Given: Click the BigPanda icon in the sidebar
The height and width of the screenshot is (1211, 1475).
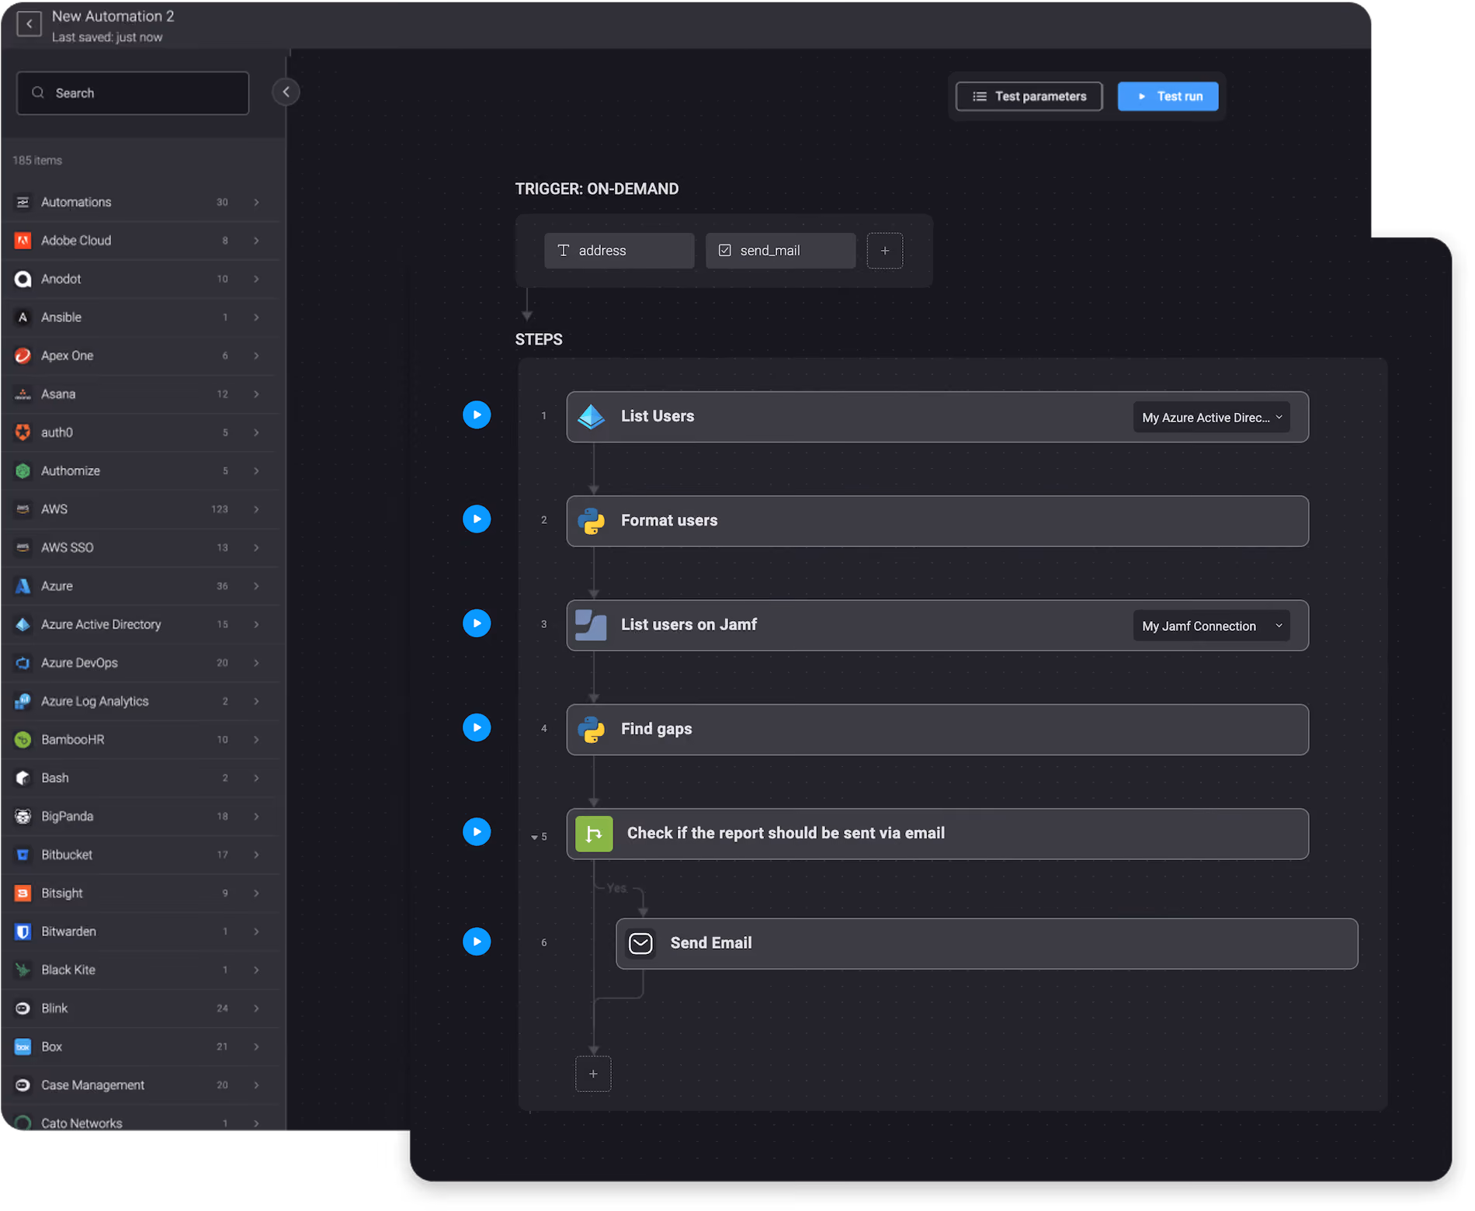Looking at the screenshot, I should tap(23, 817).
